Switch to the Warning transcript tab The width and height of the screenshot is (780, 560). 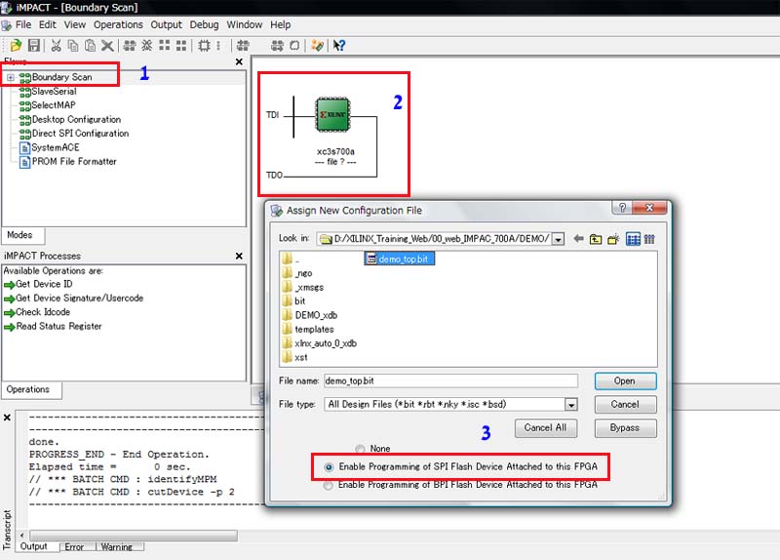click(117, 547)
